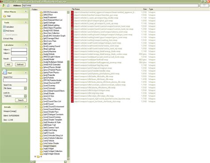Collapse the Find panel

point(26,73)
